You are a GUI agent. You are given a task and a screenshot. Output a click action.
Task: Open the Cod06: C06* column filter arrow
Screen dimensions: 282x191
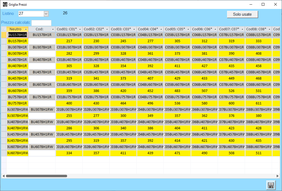215,29
